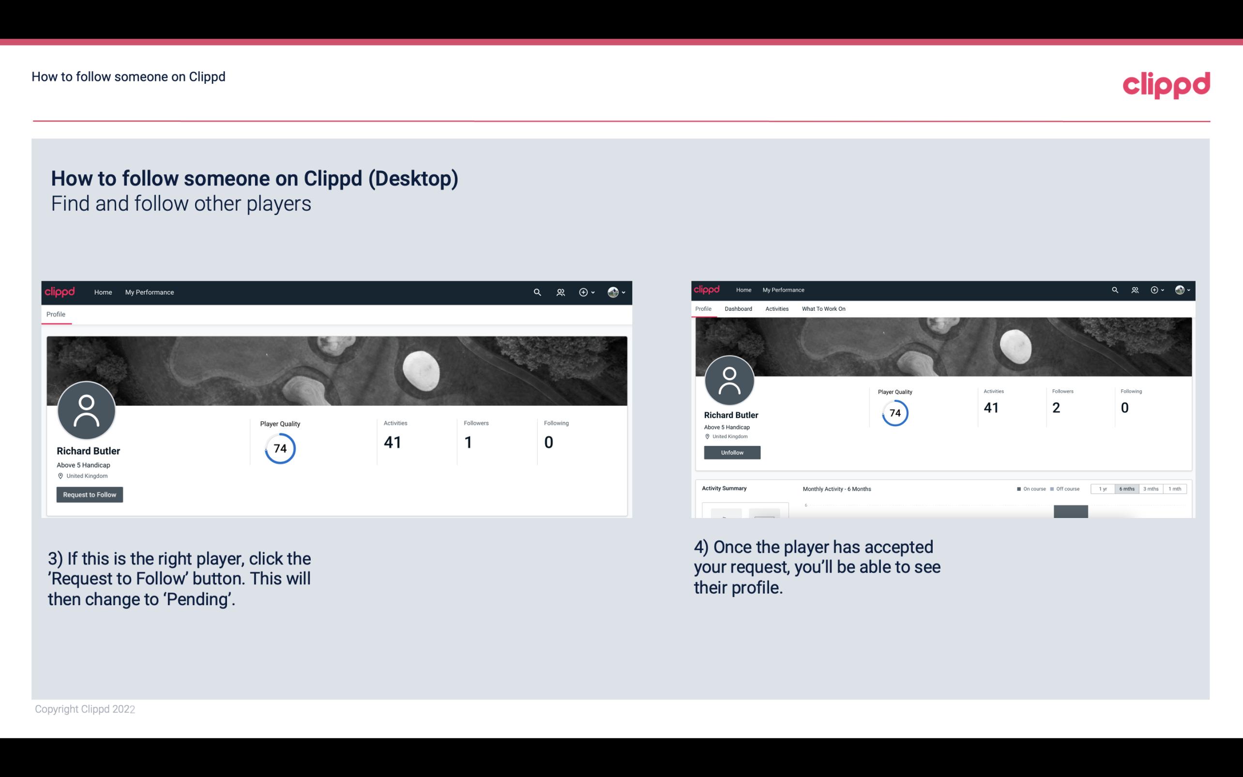Click the 'My Performance' menu item in navbar
The width and height of the screenshot is (1243, 777).
coord(150,292)
